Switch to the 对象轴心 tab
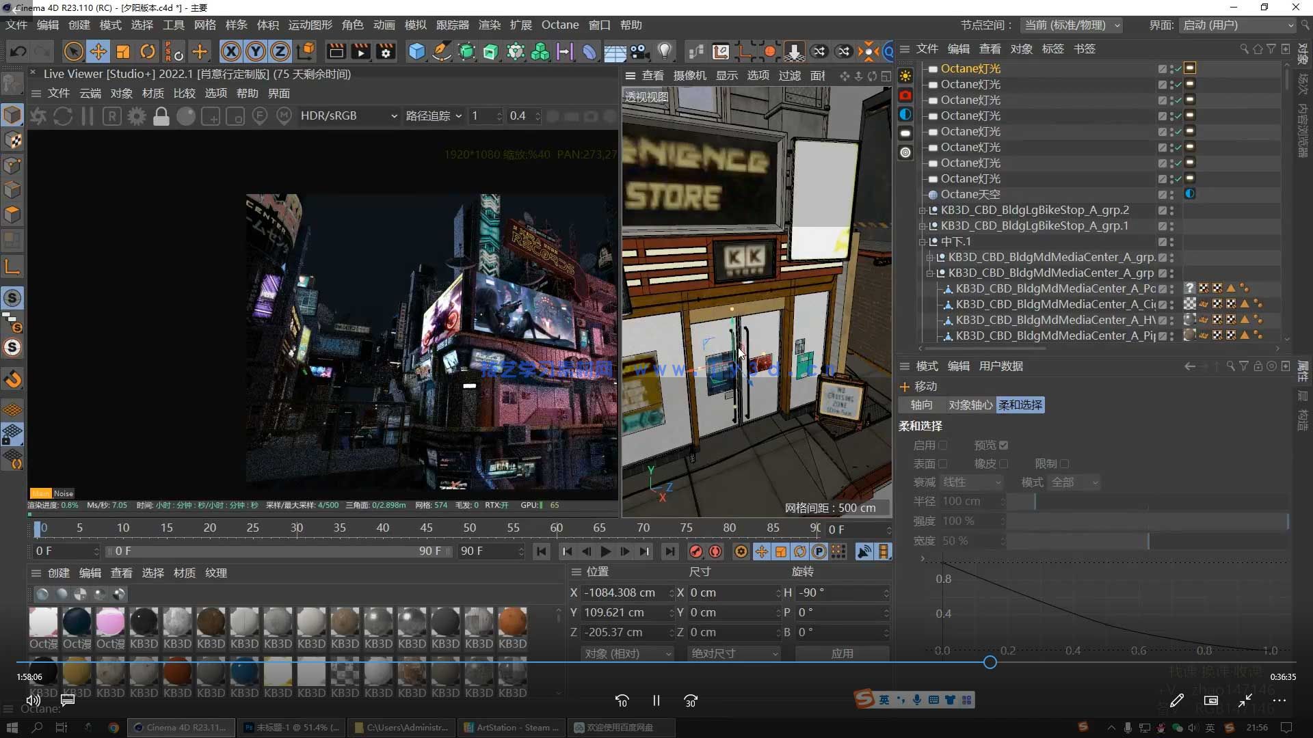The width and height of the screenshot is (1313, 738). pos(970,405)
